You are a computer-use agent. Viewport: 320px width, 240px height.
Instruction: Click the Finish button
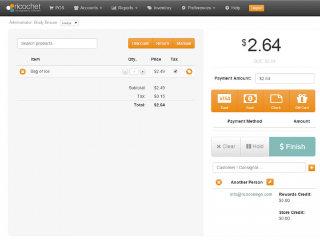292,147
